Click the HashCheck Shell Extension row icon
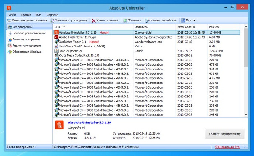The width and height of the screenshot is (254, 156). coord(56,46)
